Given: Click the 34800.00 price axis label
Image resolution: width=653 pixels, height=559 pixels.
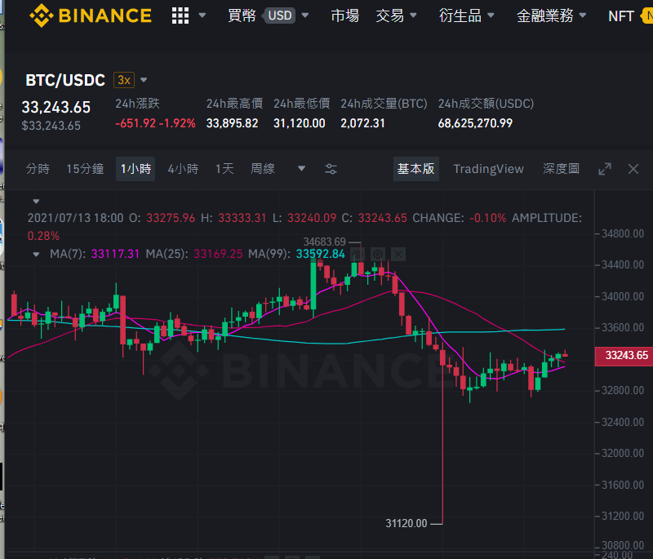Looking at the screenshot, I should tap(623, 234).
